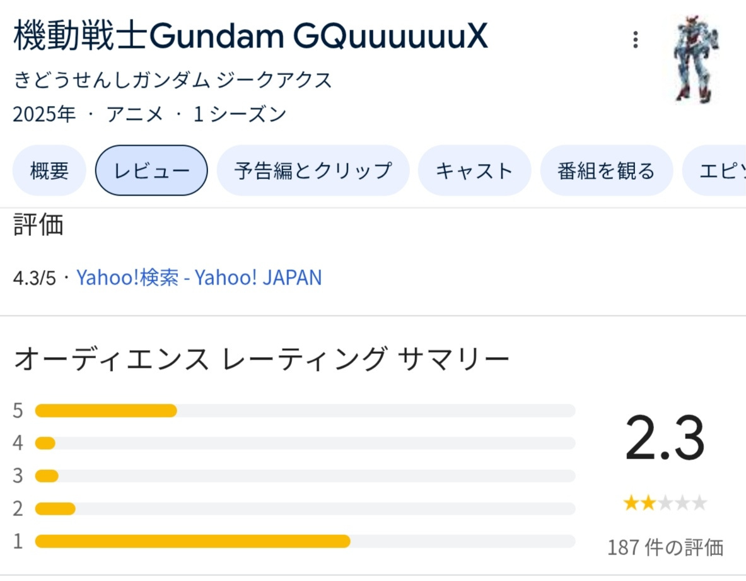Viewport: 746px width, 581px height.
Task: Click the オーディエンス レーティング サマリー heading
Action: [x=262, y=359]
